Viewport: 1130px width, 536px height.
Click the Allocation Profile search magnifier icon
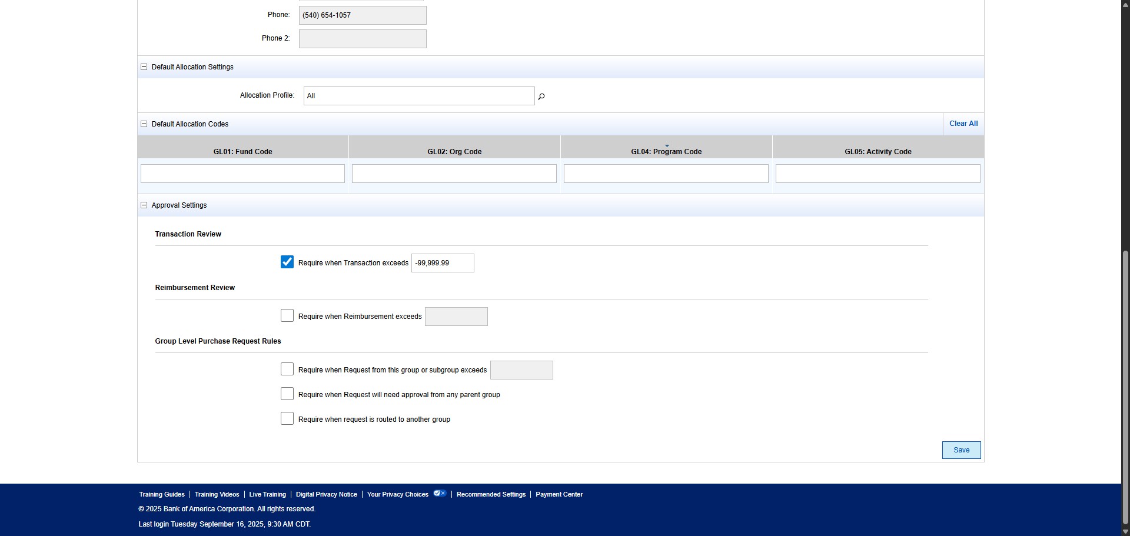[541, 96]
